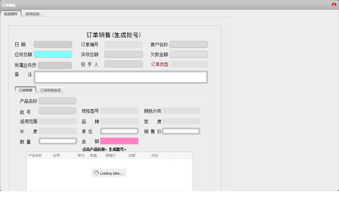Click the 单位 input field
Screen dimensions: 339x220
coord(119,131)
